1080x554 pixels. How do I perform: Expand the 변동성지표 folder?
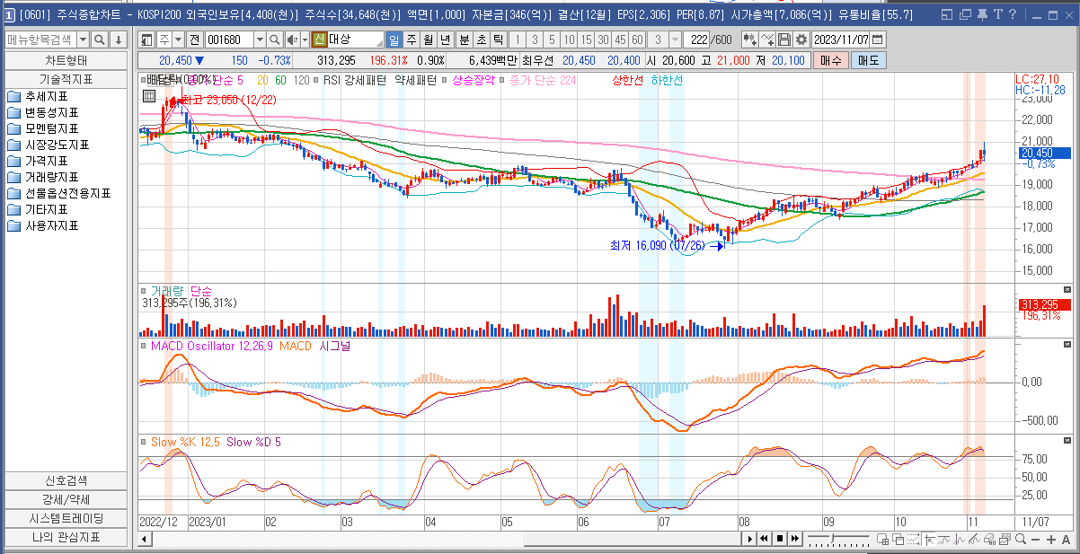click(43, 113)
